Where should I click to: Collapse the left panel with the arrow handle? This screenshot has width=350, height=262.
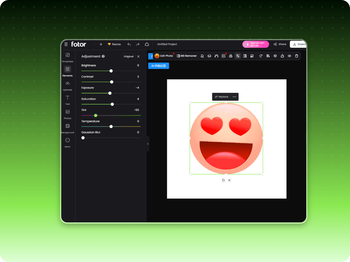148,144
